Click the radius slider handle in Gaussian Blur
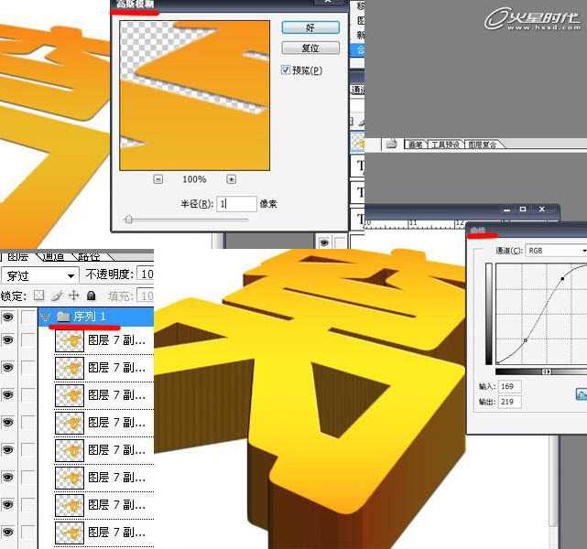Viewport: 587px width, 549px height. (x=128, y=220)
